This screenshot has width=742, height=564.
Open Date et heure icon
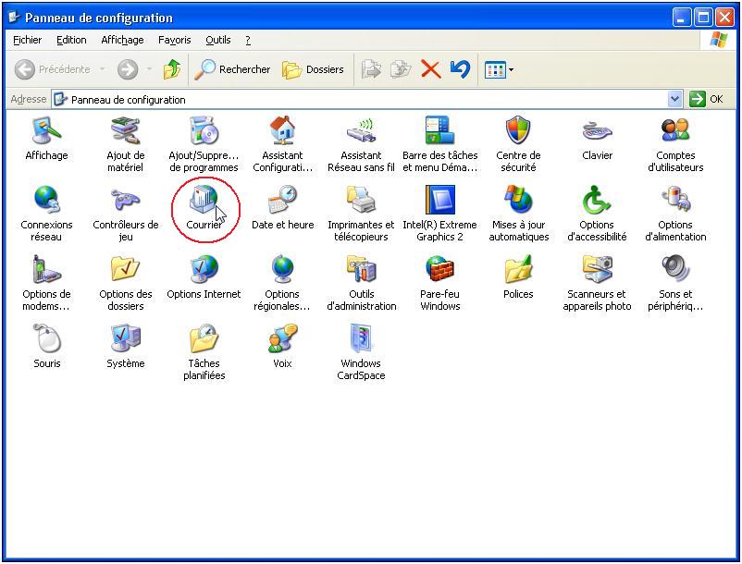[x=282, y=200]
